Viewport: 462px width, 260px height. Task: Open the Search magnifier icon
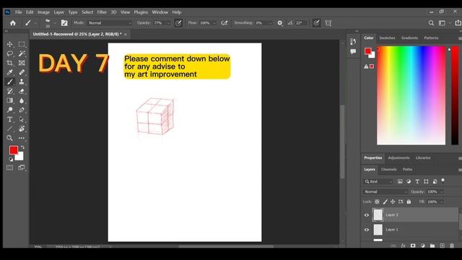click(431, 23)
